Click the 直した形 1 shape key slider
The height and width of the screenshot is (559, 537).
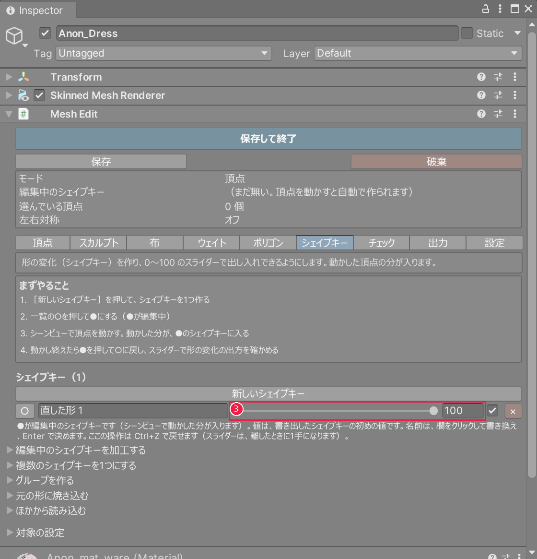point(334,411)
